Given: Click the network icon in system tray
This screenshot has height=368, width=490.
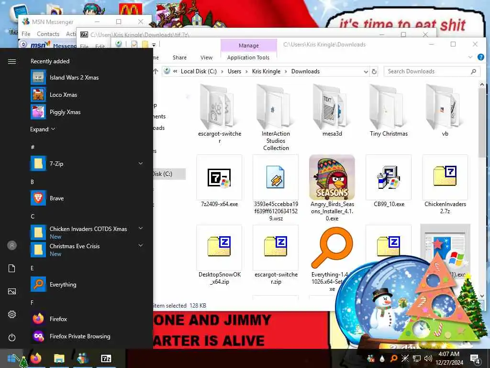Looking at the screenshot, I should 417,358.
